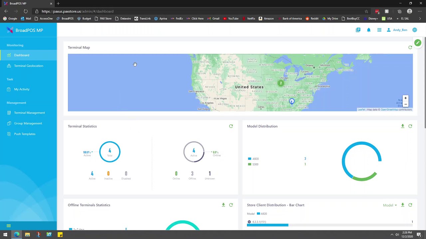Open the Andy_Ben user account menu
This screenshot has width=426, height=239.
397,30
